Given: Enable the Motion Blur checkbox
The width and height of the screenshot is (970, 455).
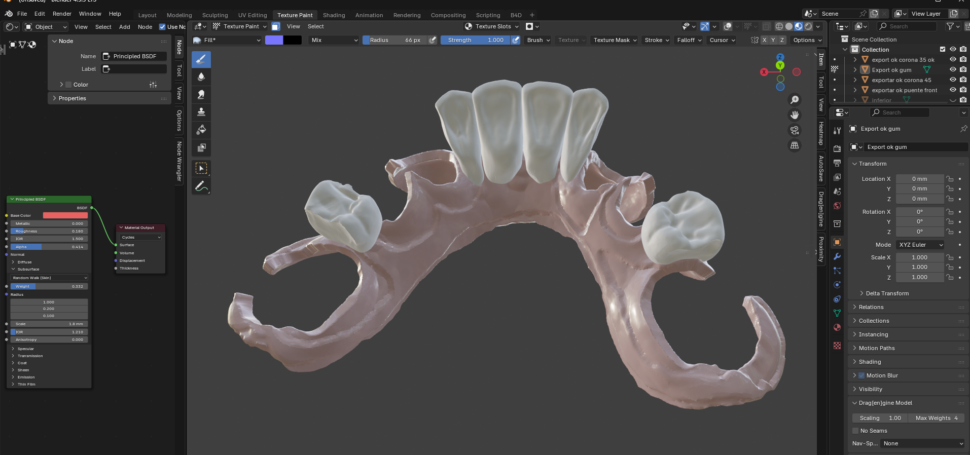Looking at the screenshot, I should (x=861, y=375).
